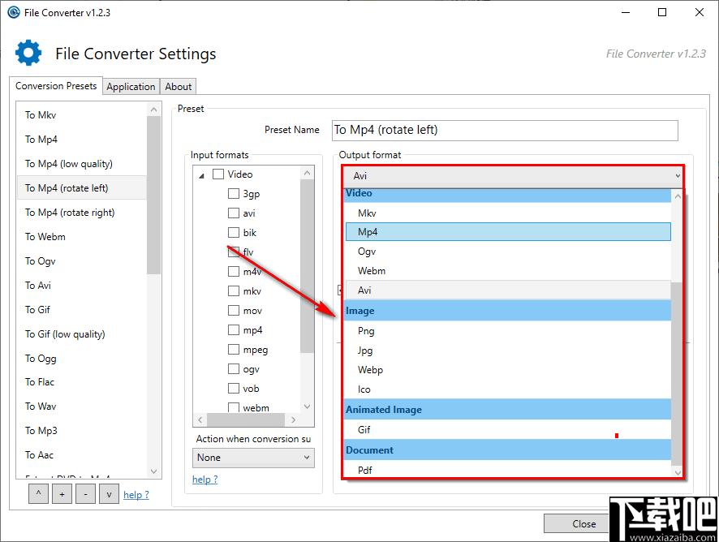
Task: Add a new preset with + button
Action: [x=62, y=494]
